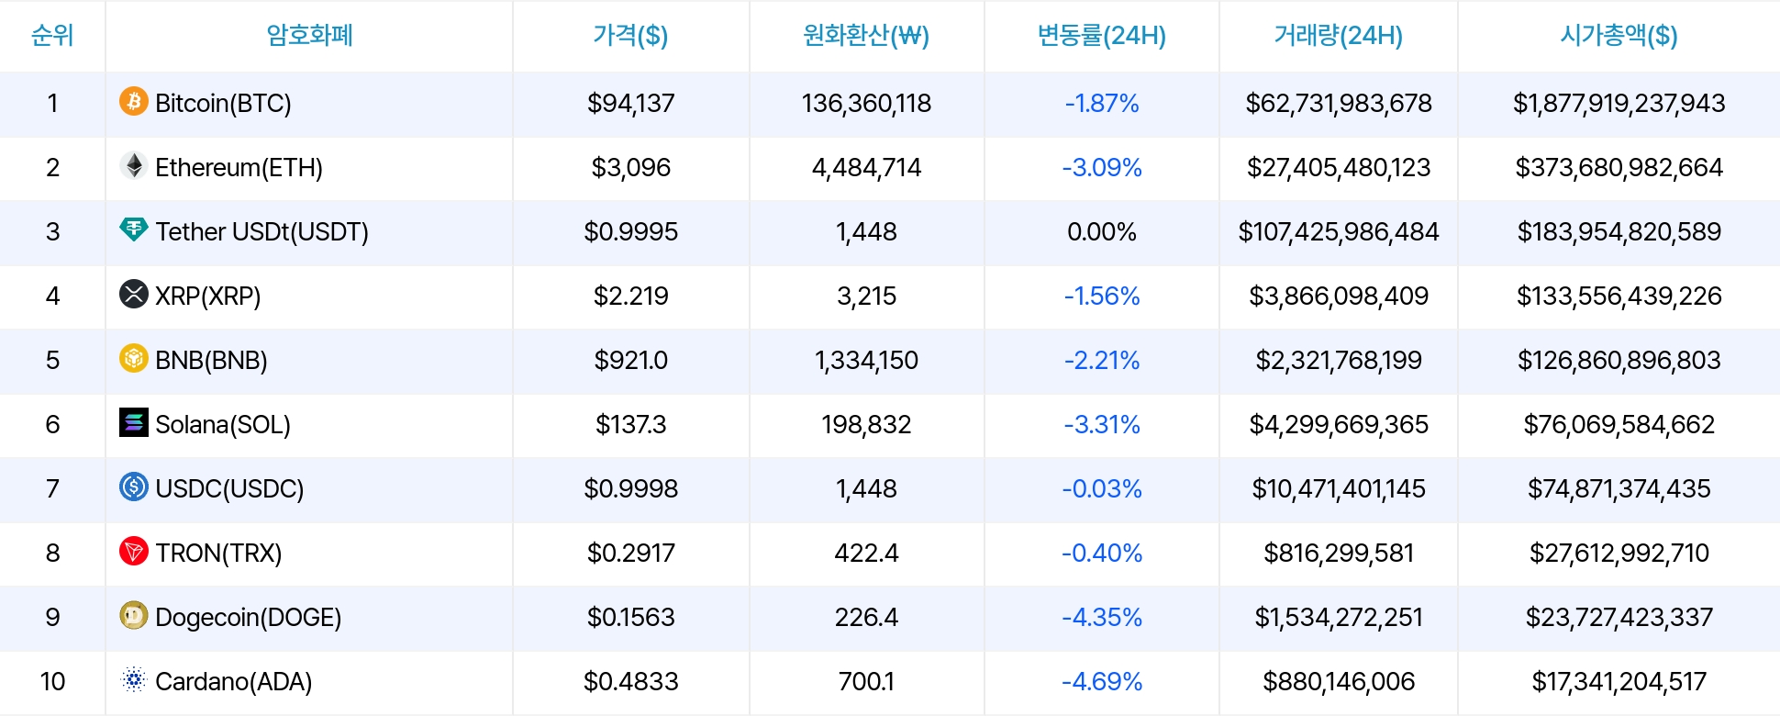Open the Dogecoin(DOGE) name link

pos(248,617)
